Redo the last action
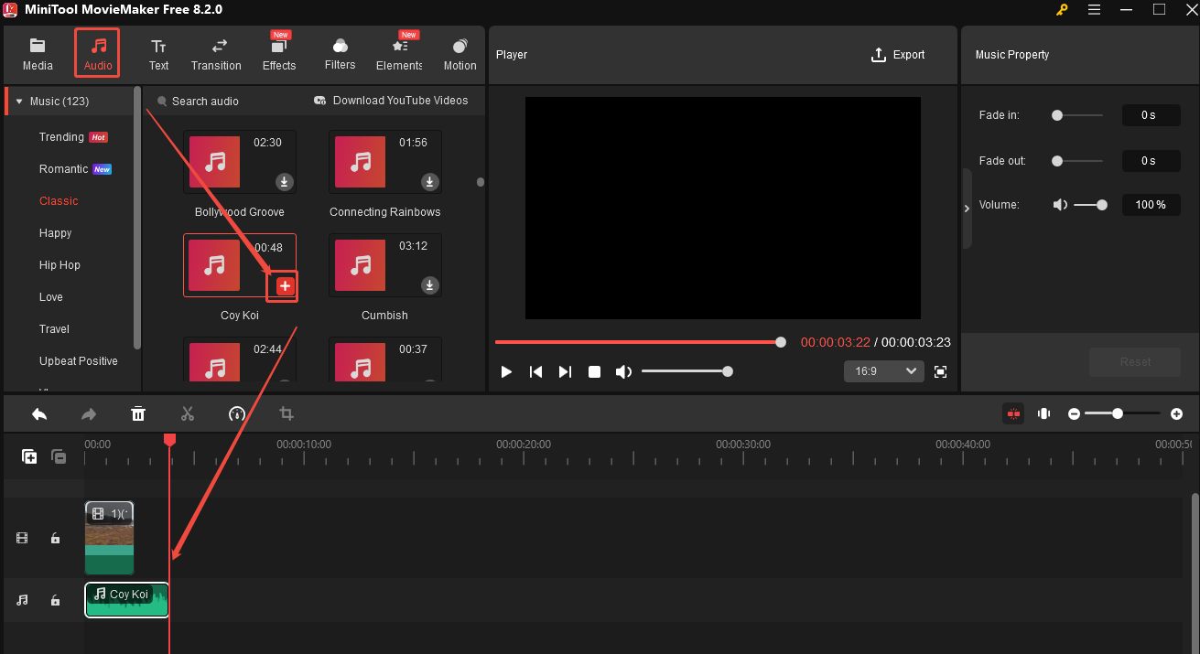 89,414
